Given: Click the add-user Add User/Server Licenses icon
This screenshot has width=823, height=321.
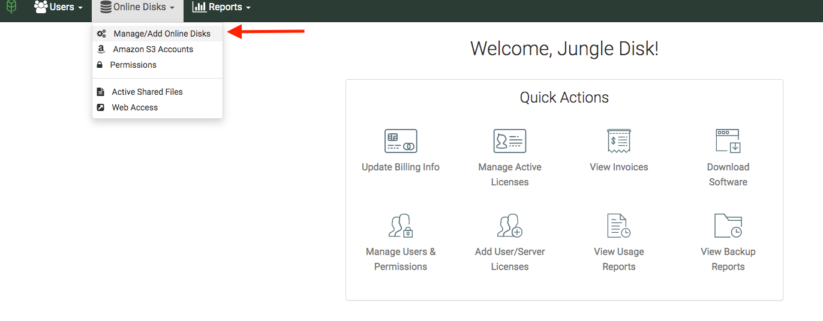Looking at the screenshot, I should 510,226.
